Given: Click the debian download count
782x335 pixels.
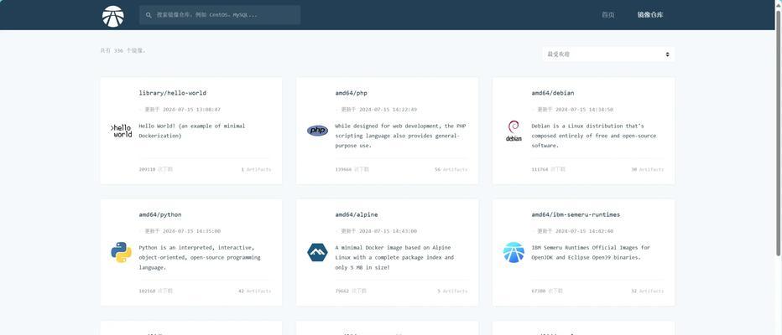Looking at the screenshot, I should (x=549, y=170).
